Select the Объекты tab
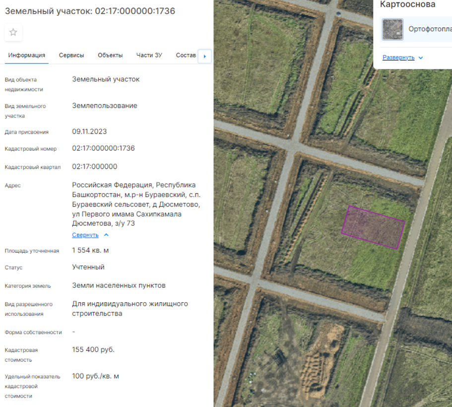The image size is (452, 407). tap(110, 55)
